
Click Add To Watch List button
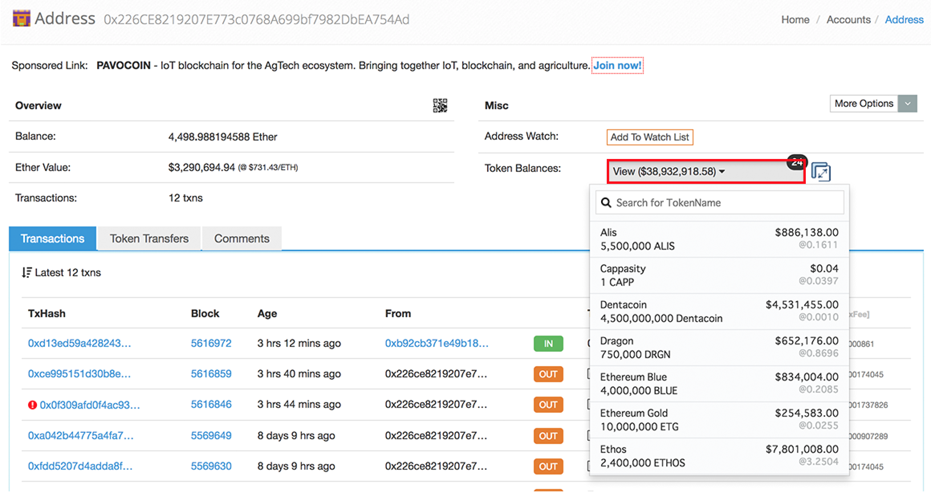pyautogui.click(x=649, y=137)
